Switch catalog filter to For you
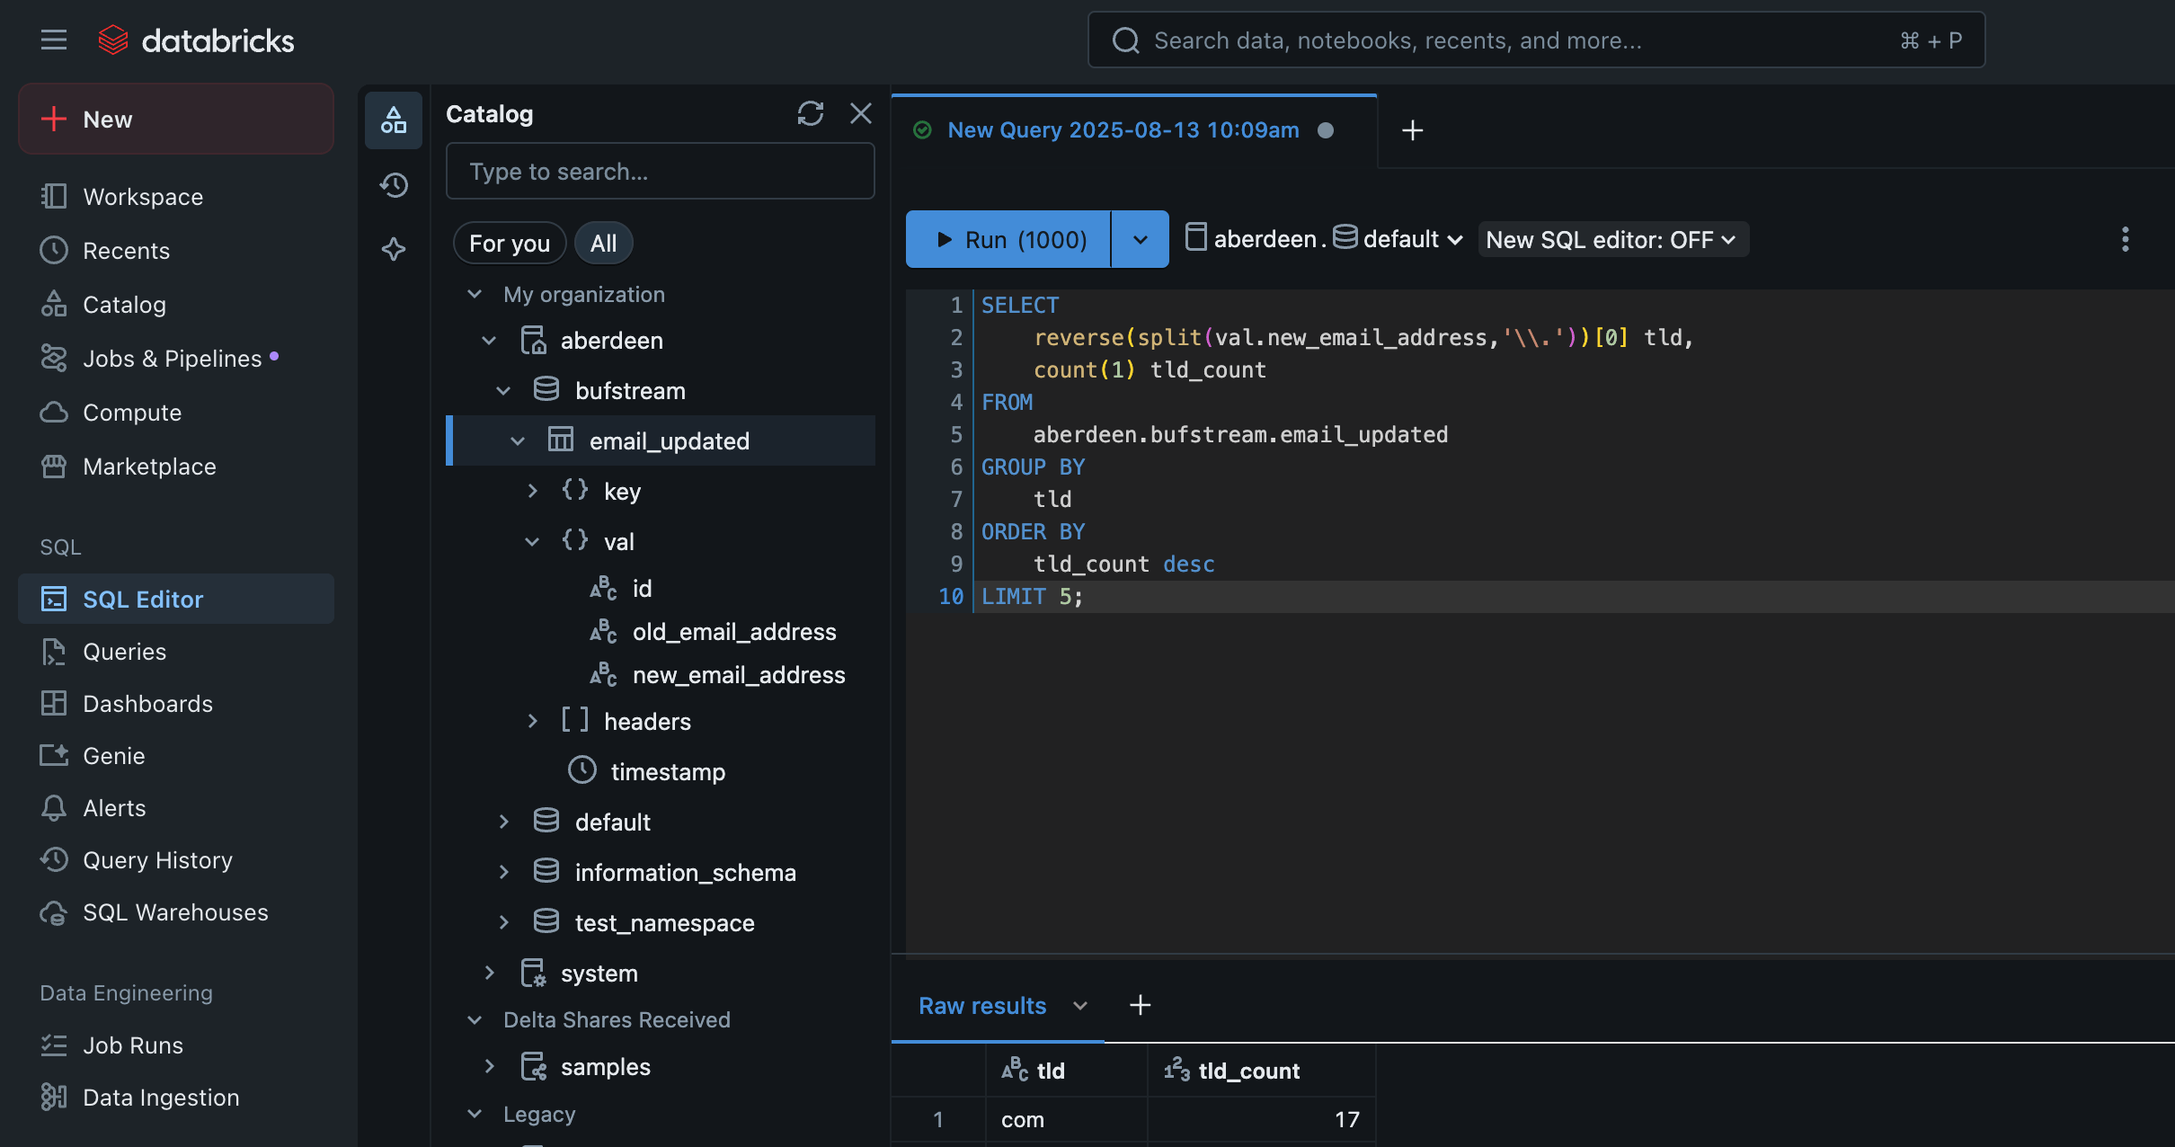The width and height of the screenshot is (2175, 1147). click(x=509, y=243)
